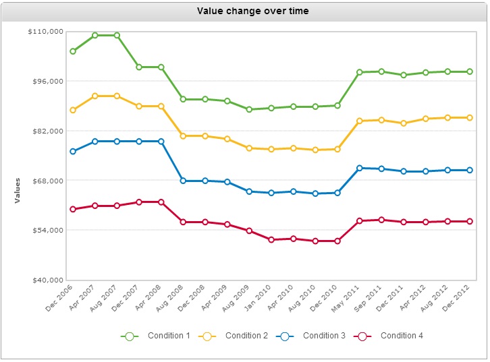This screenshot has height=362, width=490.
Task: Click the Condition 1 legend label
Action: click(x=169, y=336)
